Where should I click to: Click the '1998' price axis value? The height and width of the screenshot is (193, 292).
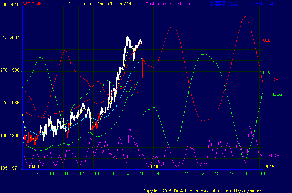click(15, 70)
